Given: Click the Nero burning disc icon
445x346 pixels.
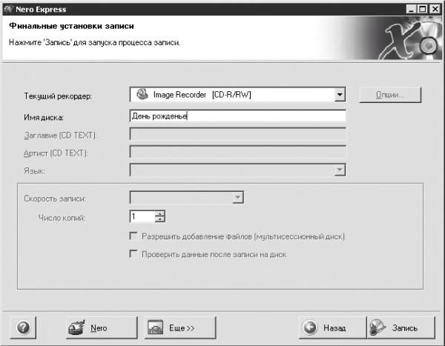Looking at the screenshot, I should [x=76, y=328].
